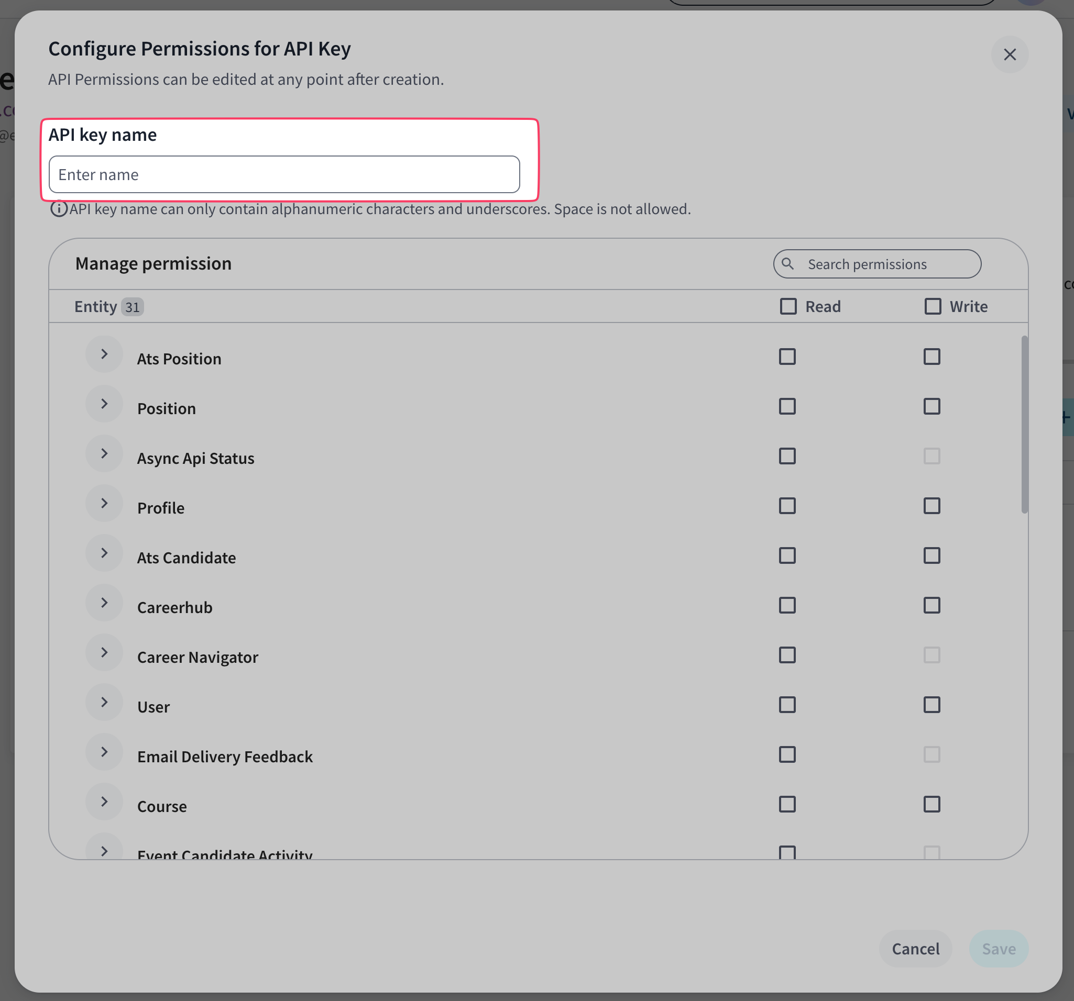
Task: Click the Save button
Action: 999,949
